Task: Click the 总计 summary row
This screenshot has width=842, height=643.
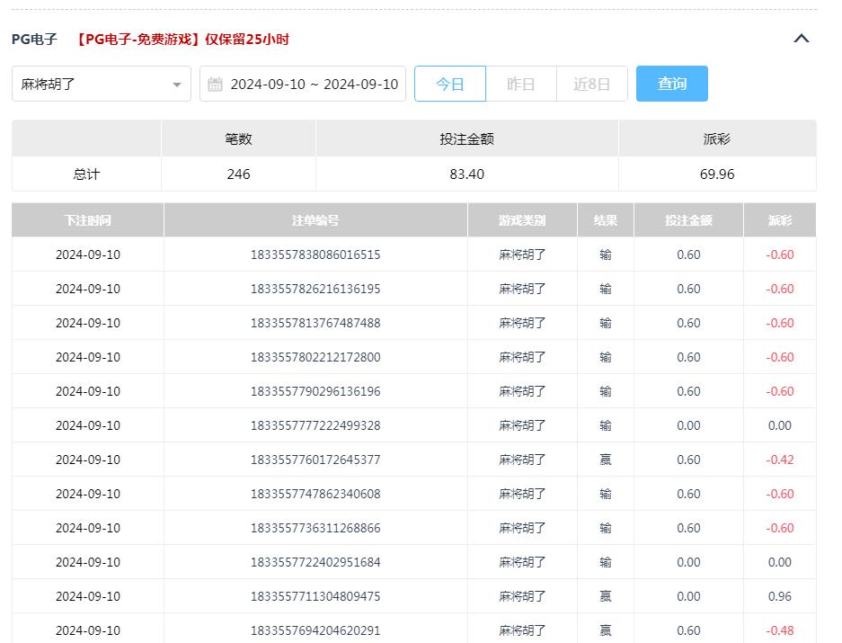Action: tap(85, 173)
